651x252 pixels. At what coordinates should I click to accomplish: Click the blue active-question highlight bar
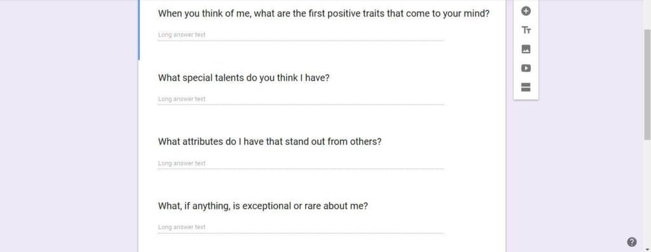click(x=139, y=30)
